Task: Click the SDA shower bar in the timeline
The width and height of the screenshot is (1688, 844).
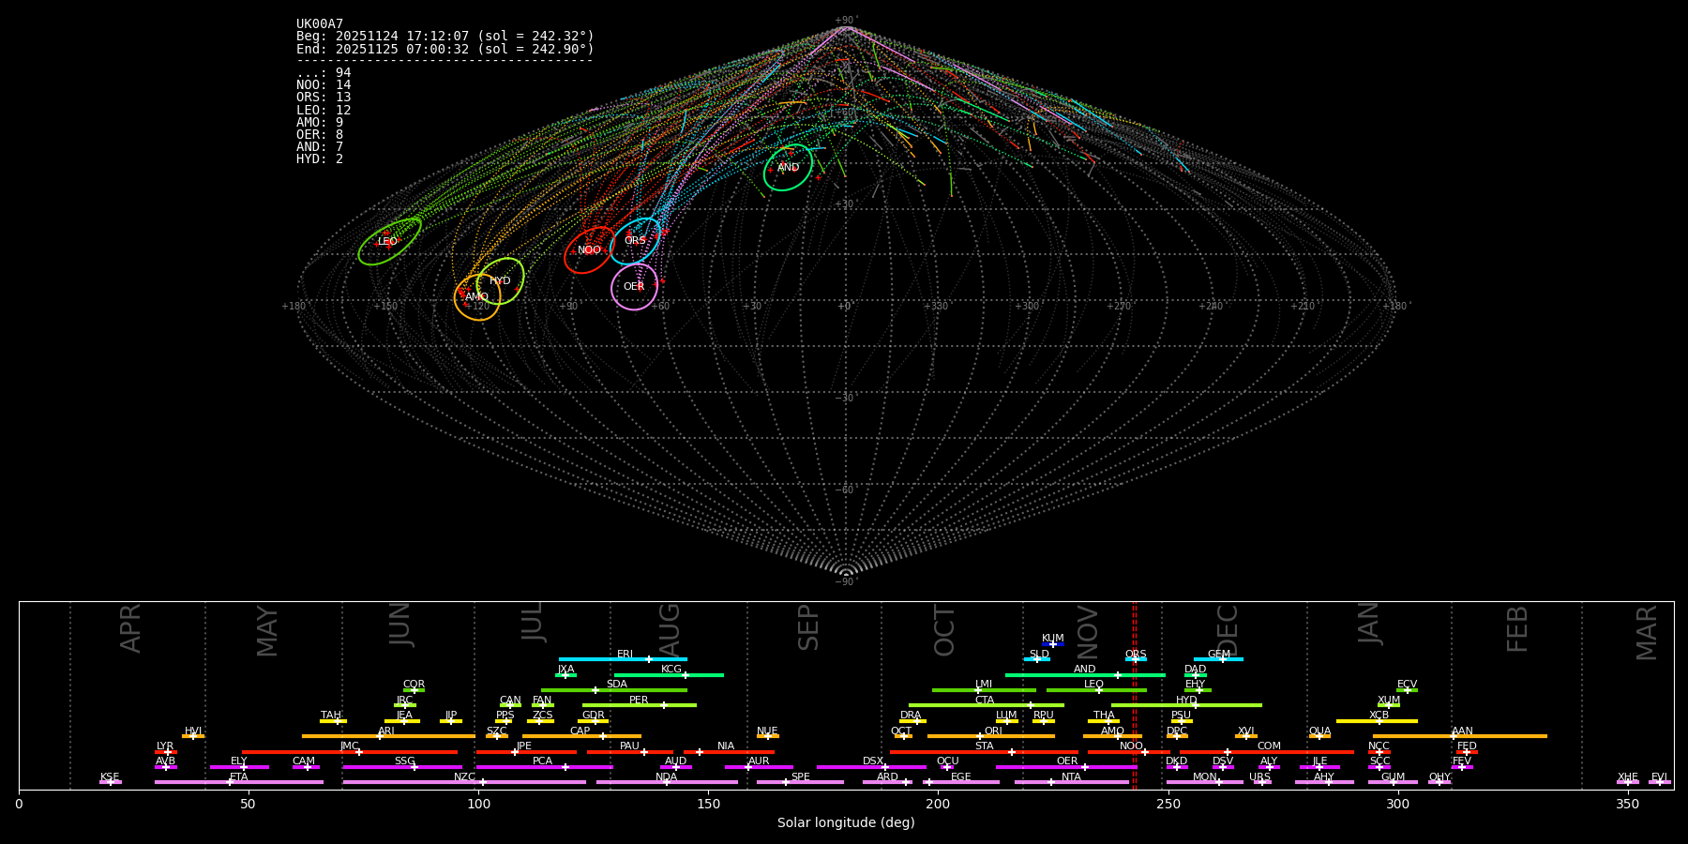Action: coord(614,690)
